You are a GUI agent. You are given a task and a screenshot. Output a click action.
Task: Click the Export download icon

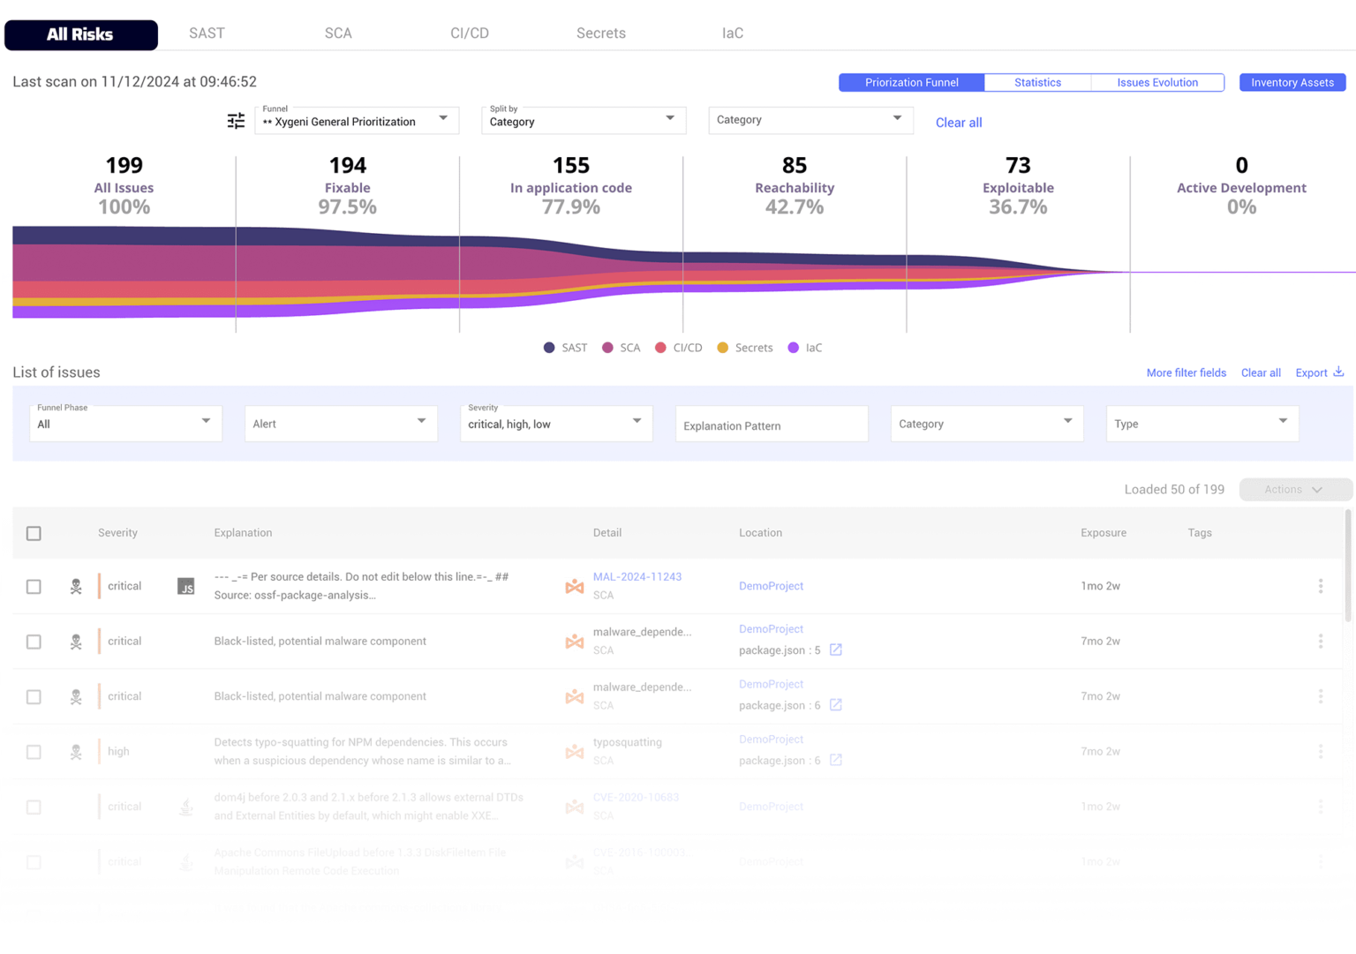click(1340, 372)
